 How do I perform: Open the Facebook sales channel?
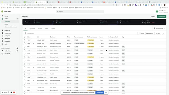click(7, 54)
